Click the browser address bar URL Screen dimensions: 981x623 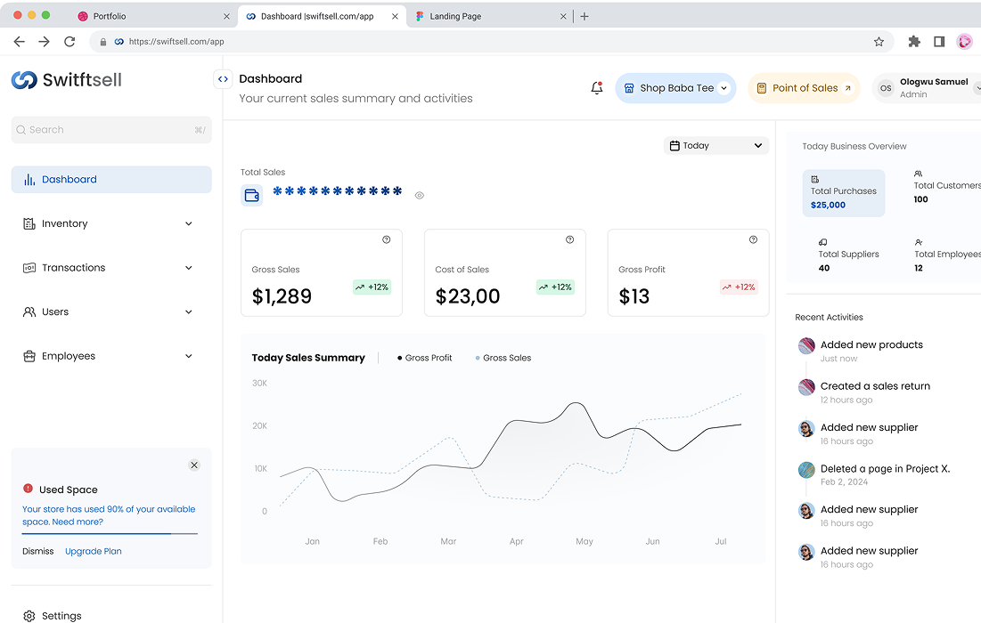point(176,42)
